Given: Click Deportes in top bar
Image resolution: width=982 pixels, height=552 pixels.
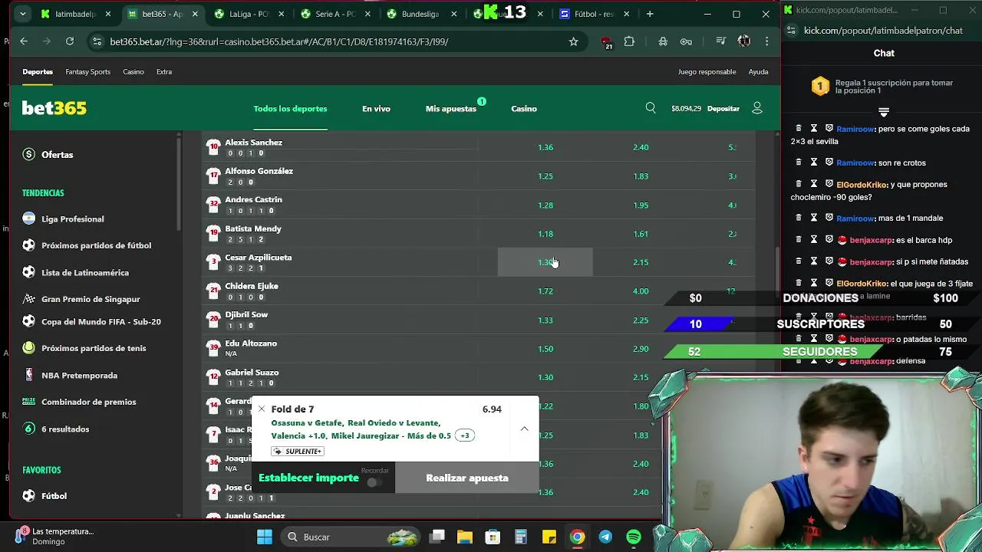Looking at the screenshot, I should (x=38, y=72).
